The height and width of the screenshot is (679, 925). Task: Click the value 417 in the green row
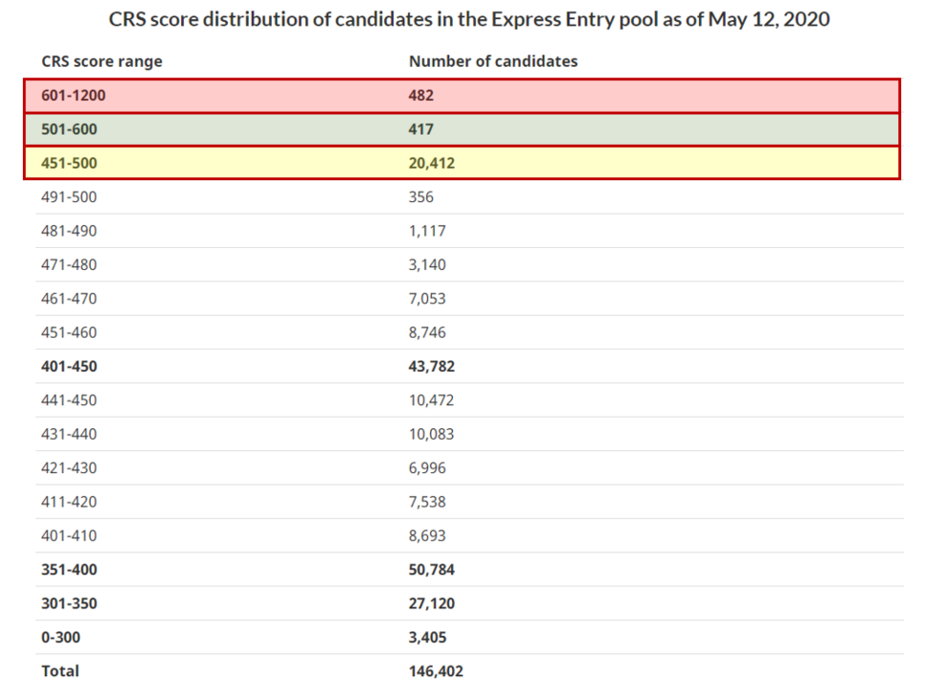coord(420,129)
